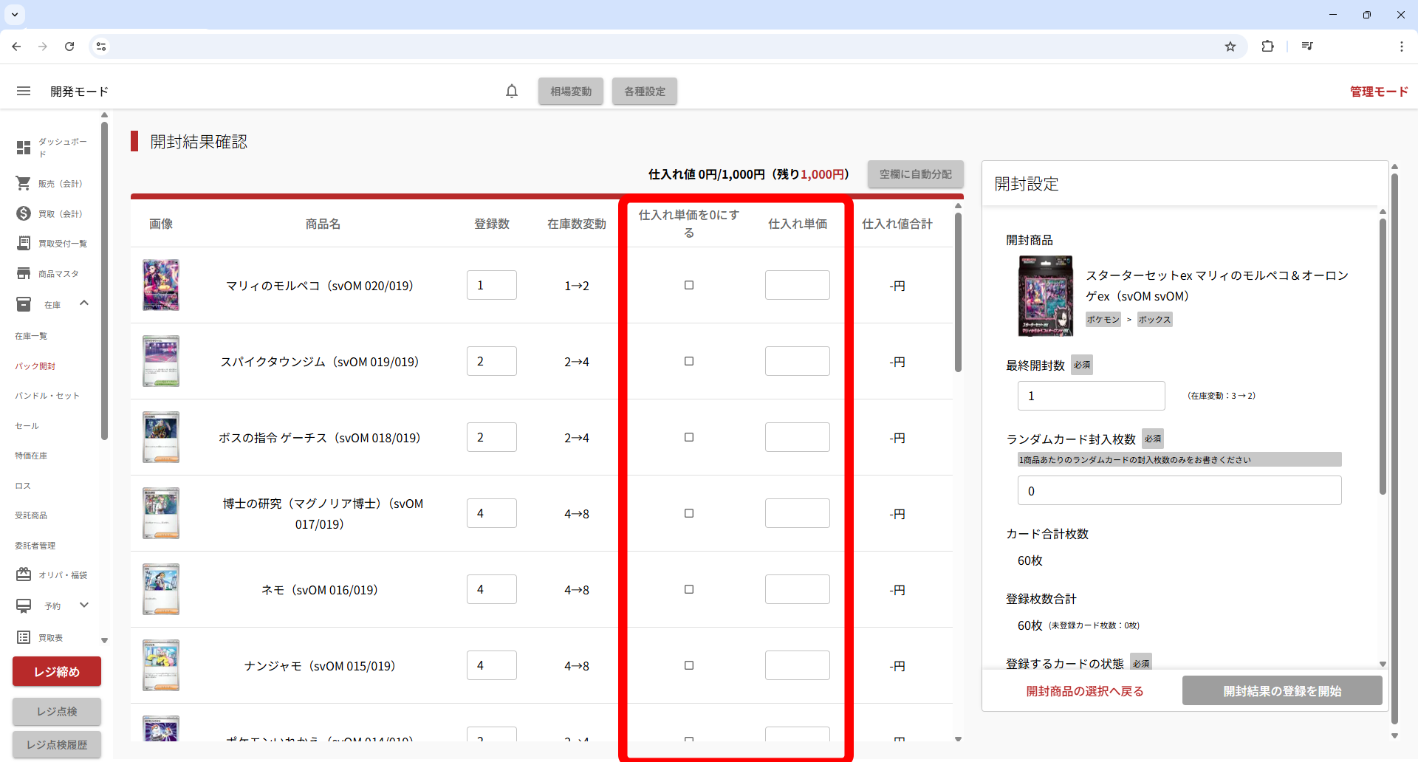This screenshot has height=762, width=1418.
Task: Click the 買取（会計） dollar icon
Action: click(x=24, y=213)
